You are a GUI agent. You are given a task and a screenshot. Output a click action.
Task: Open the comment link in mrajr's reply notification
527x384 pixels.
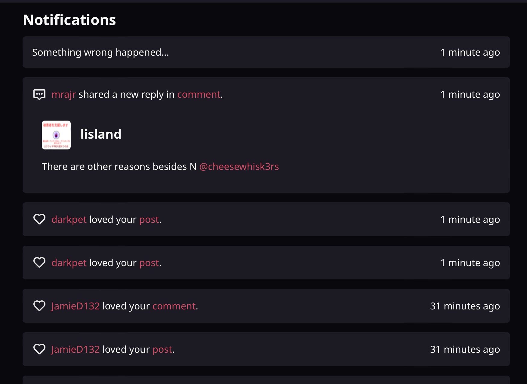(x=199, y=94)
